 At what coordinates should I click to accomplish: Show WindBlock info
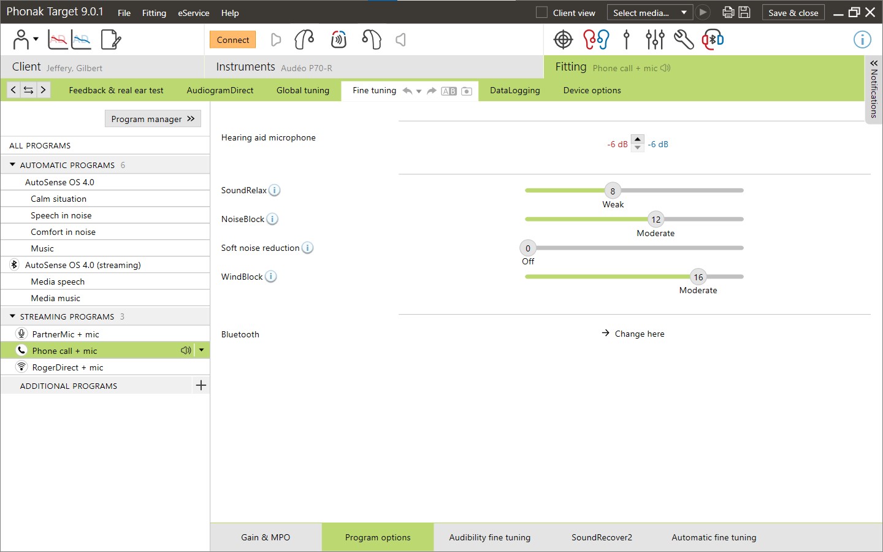point(271,277)
